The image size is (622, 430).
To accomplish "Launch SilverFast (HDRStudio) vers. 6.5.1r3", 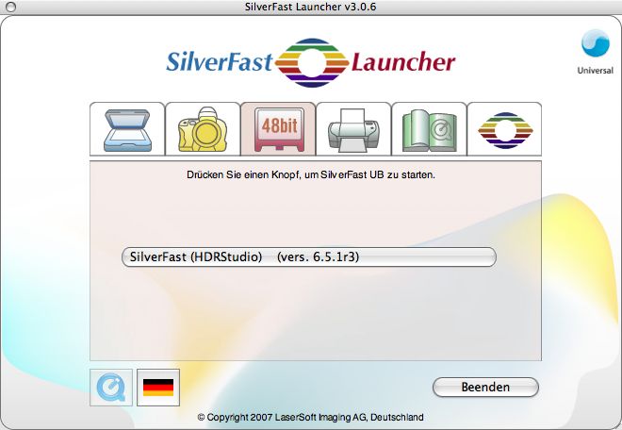I will point(308,257).
